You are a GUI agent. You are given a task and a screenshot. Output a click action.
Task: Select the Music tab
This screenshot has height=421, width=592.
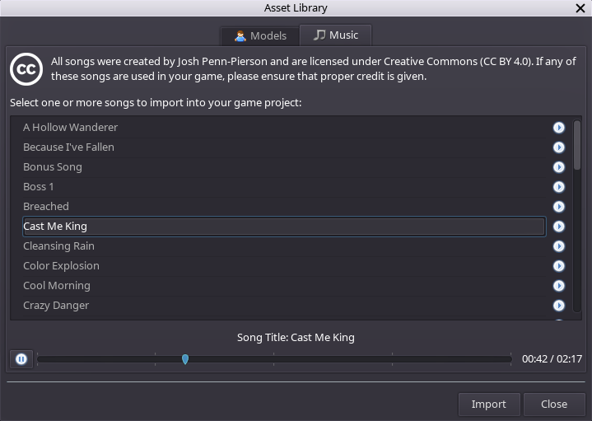pos(336,35)
